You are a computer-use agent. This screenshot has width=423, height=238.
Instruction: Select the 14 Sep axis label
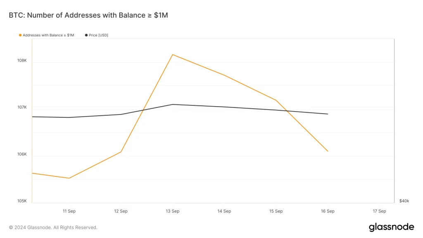[x=224, y=211]
